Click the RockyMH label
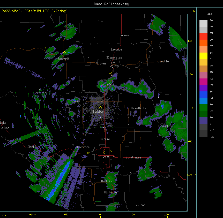Image resolution: width=223 pixels, height=218 pixels. coord(63,59)
